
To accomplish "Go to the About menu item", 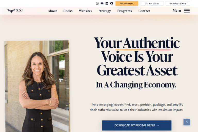I will 52,11.
